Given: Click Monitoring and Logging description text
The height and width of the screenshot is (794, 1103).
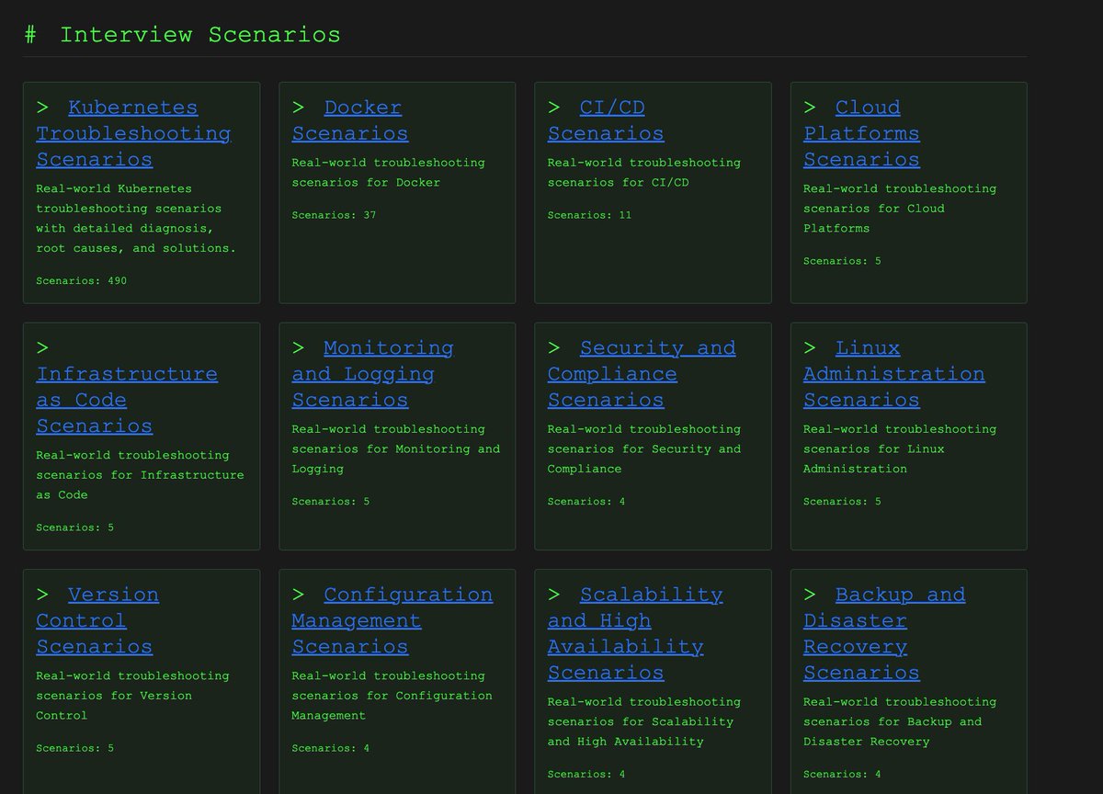Looking at the screenshot, I should point(396,449).
